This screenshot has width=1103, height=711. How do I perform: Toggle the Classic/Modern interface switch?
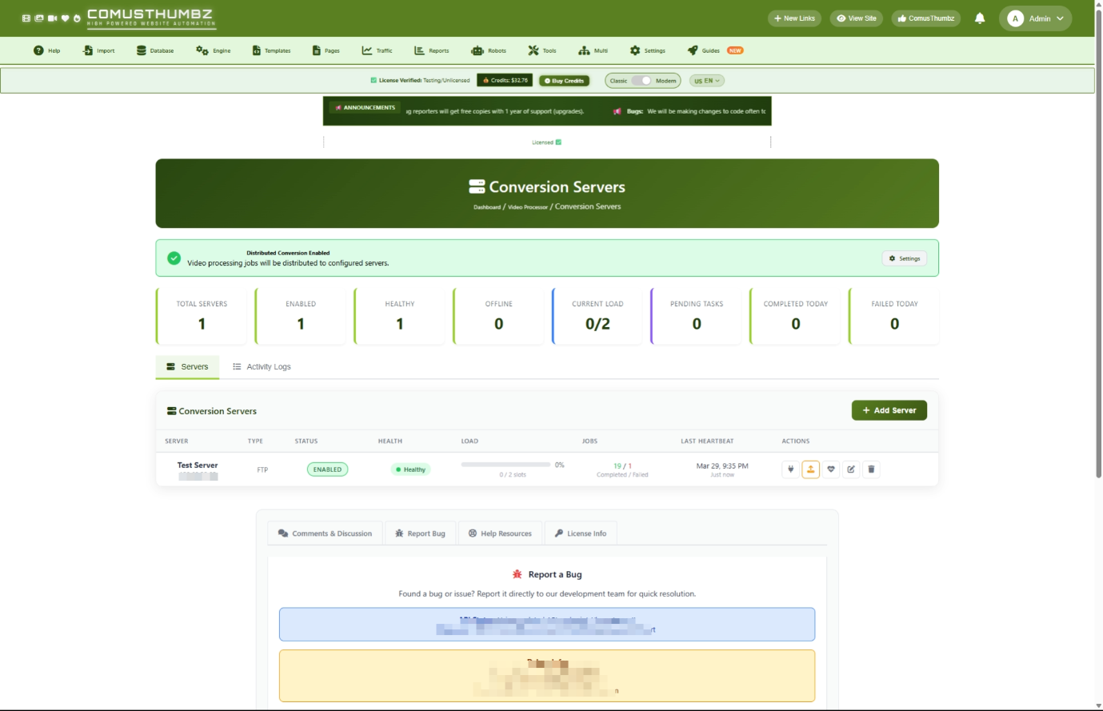[641, 81]
